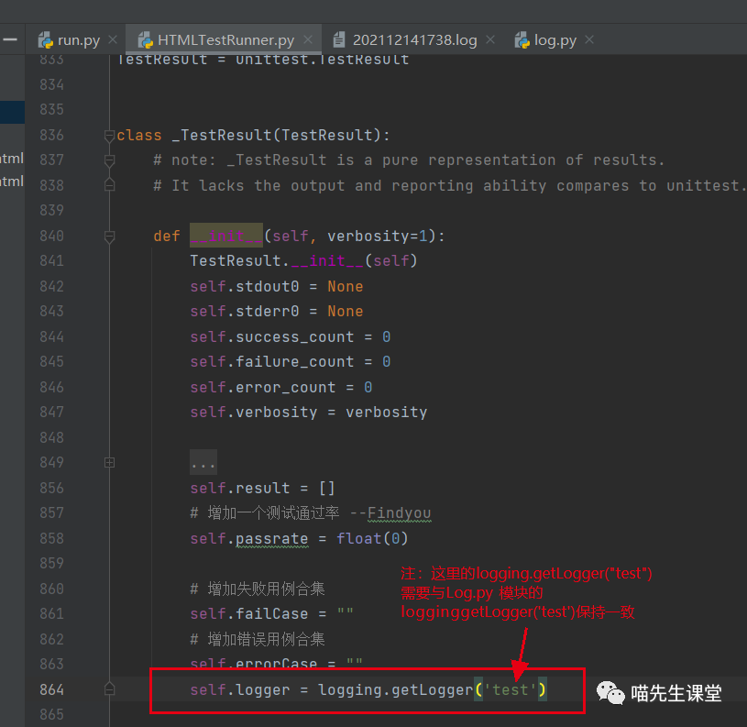The image size is (747, 727).
Task: Click 'TestResult = unittest.TestResult' line
Action: click(263, 61)
